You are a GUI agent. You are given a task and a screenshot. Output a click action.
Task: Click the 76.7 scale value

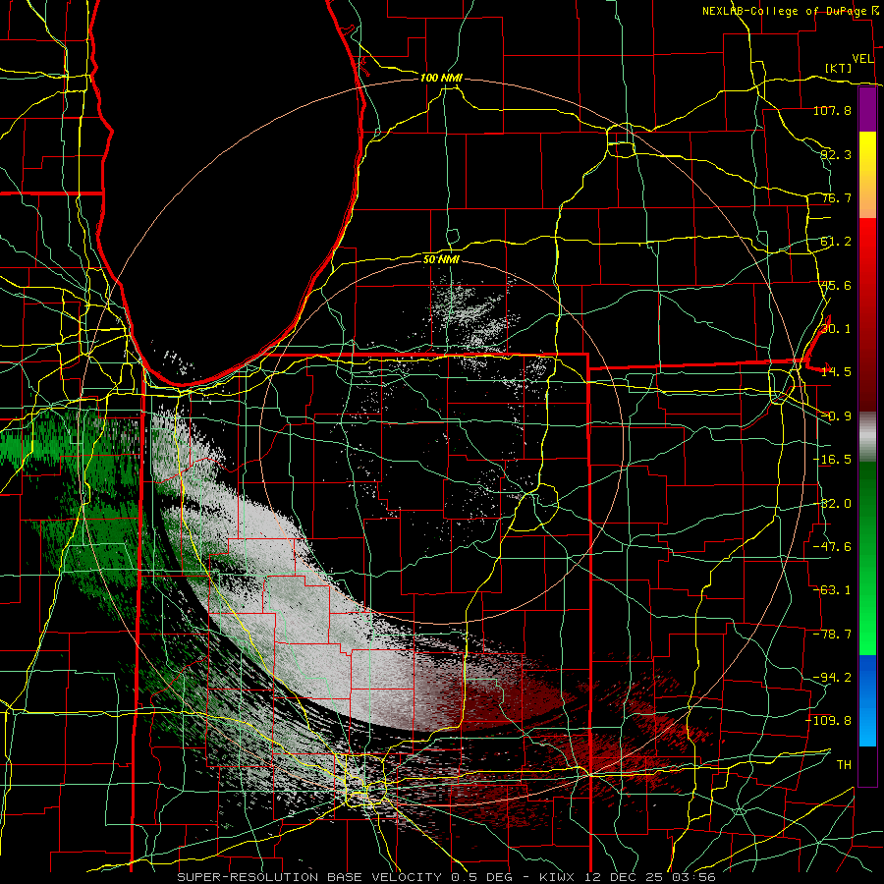tap(836, 197)
